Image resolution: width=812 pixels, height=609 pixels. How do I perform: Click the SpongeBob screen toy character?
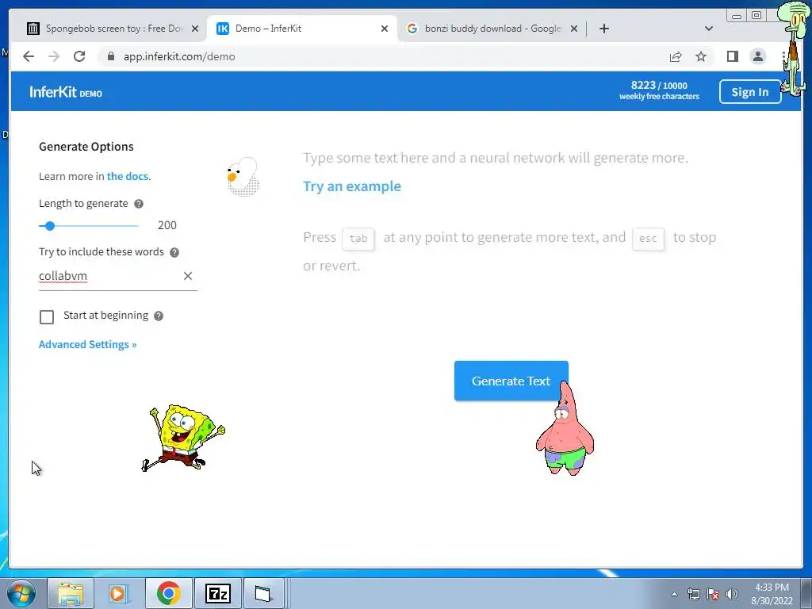click(x=183, y=438)
